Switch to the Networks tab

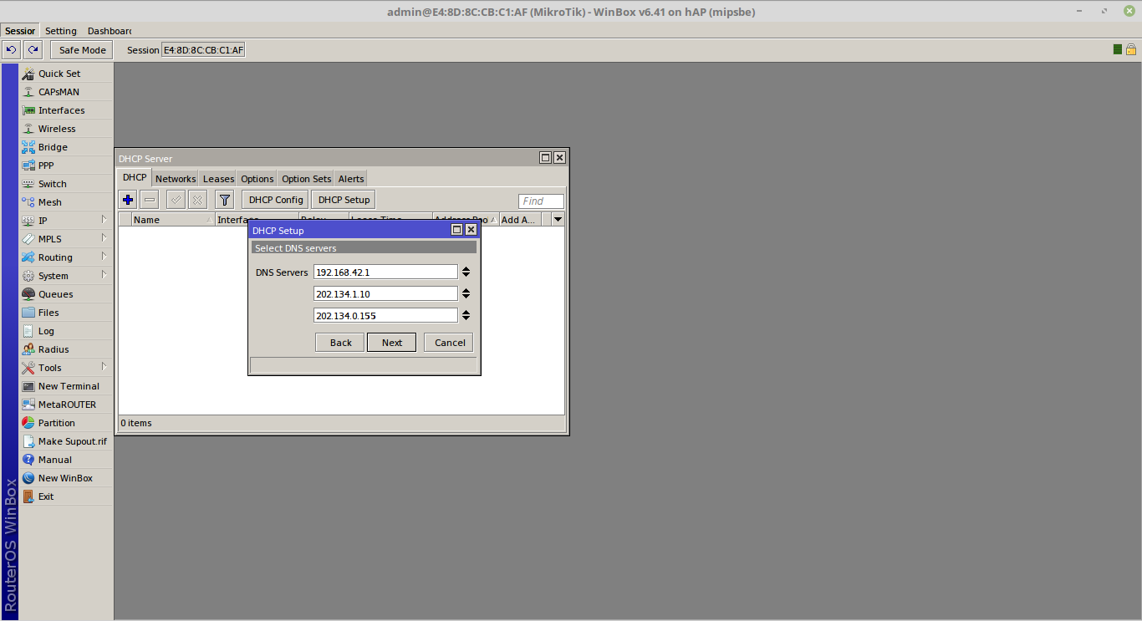point(176,179)
